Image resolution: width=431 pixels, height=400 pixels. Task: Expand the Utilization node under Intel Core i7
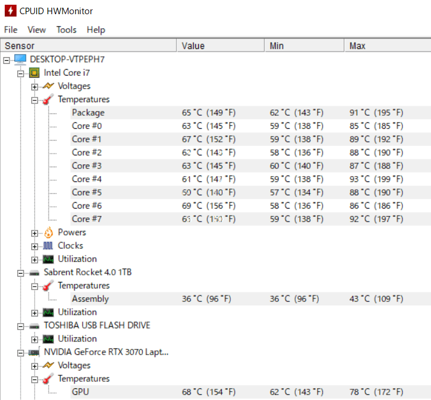(x=34, y=260)
